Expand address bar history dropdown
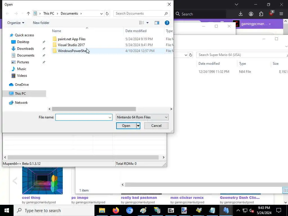Image resolution: width=288 pixels, height=216 pixels. pyautogui.click(x=101, y=13)
